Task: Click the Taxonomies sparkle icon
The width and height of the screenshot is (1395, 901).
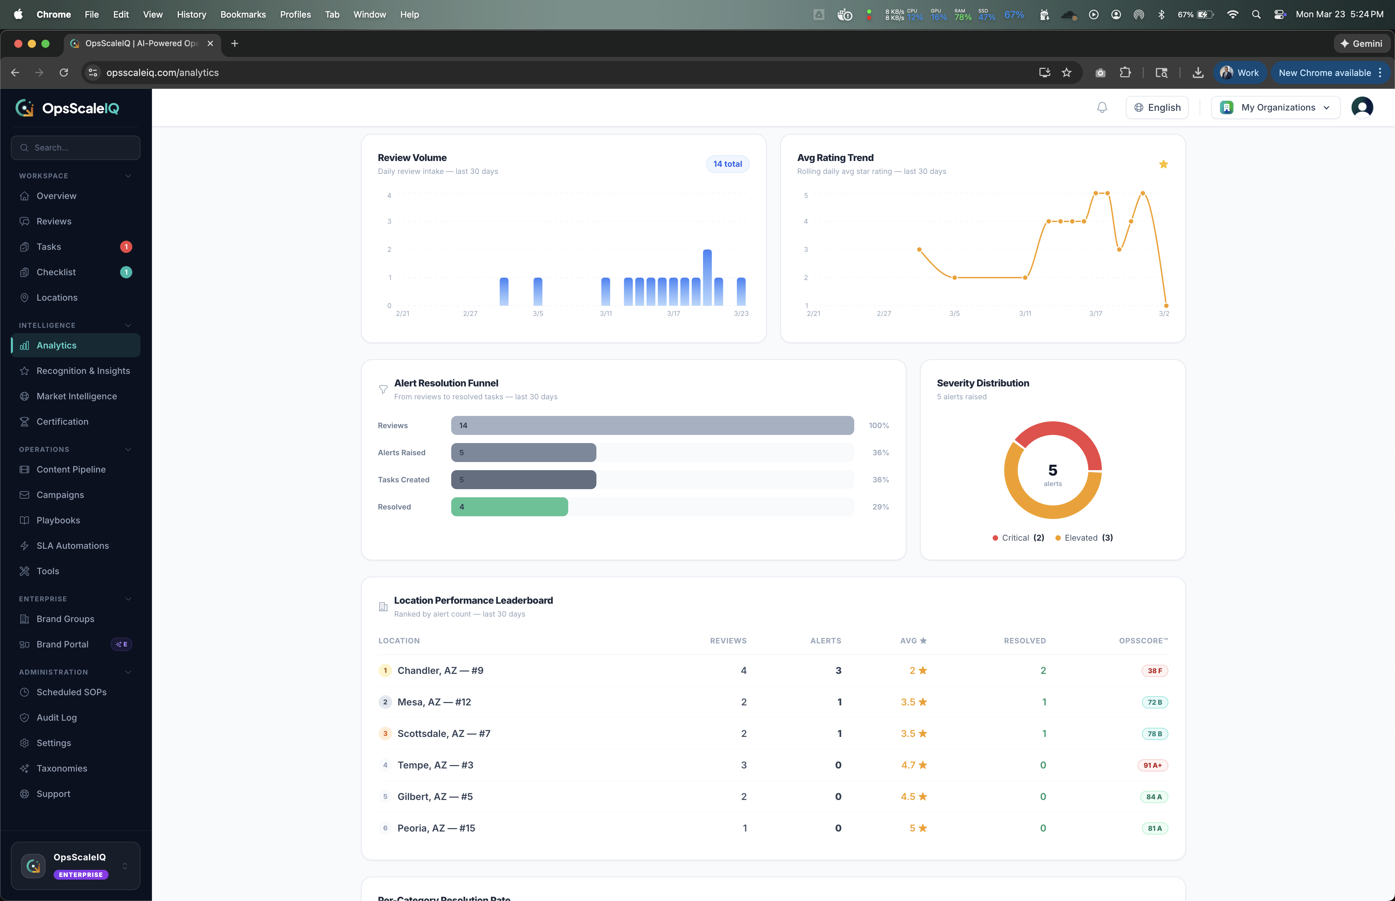Action: pos(24,768)
